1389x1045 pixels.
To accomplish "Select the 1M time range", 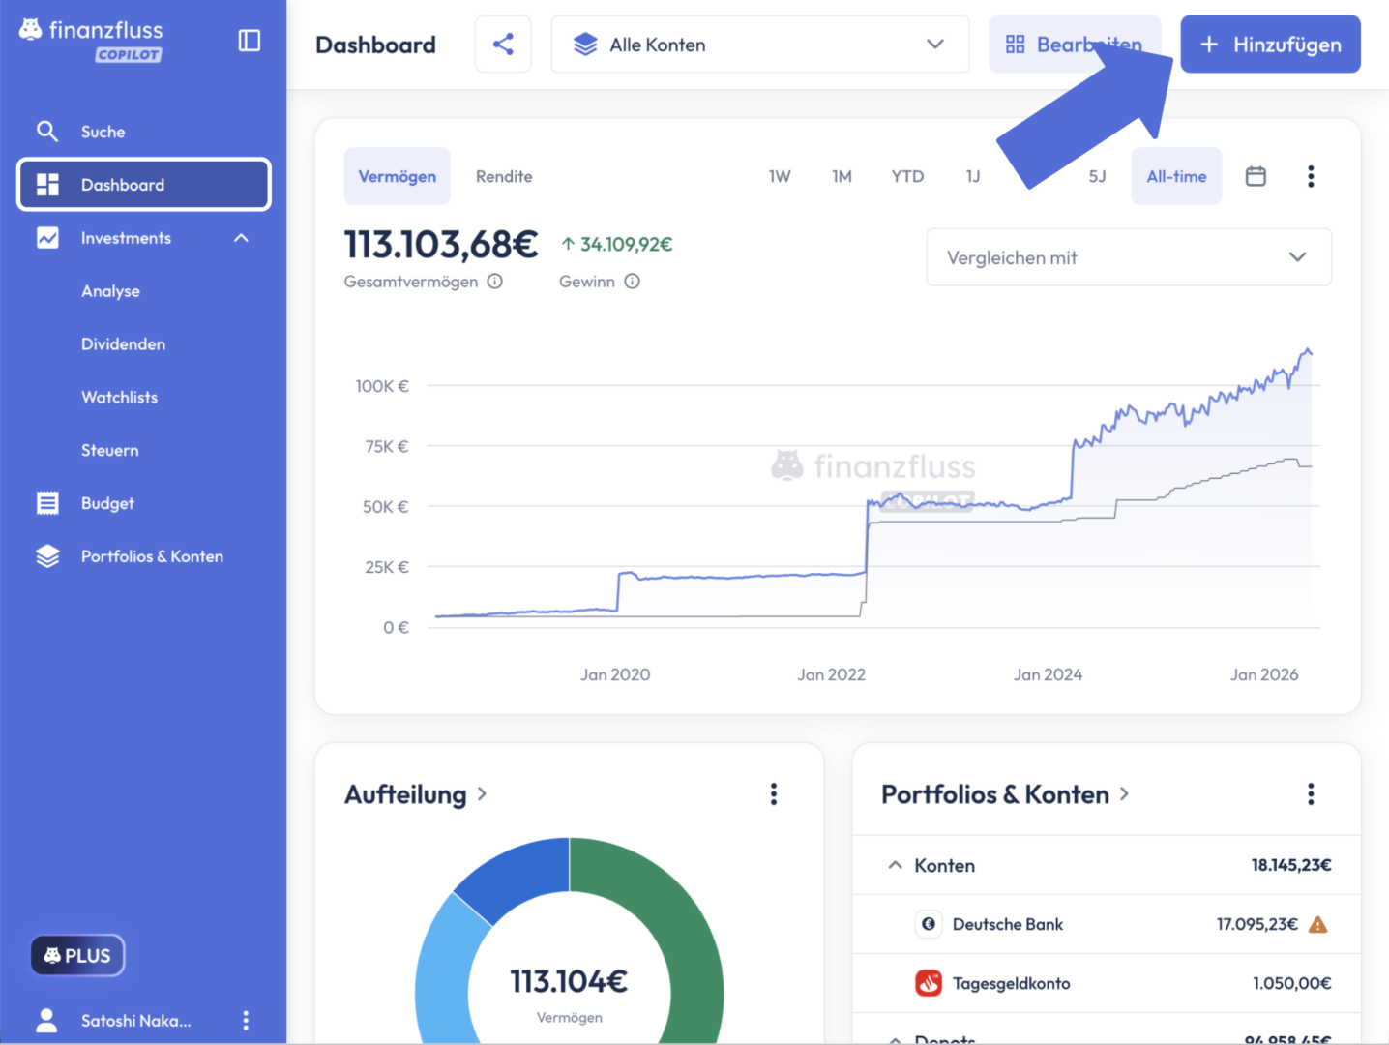I will 842,176.
